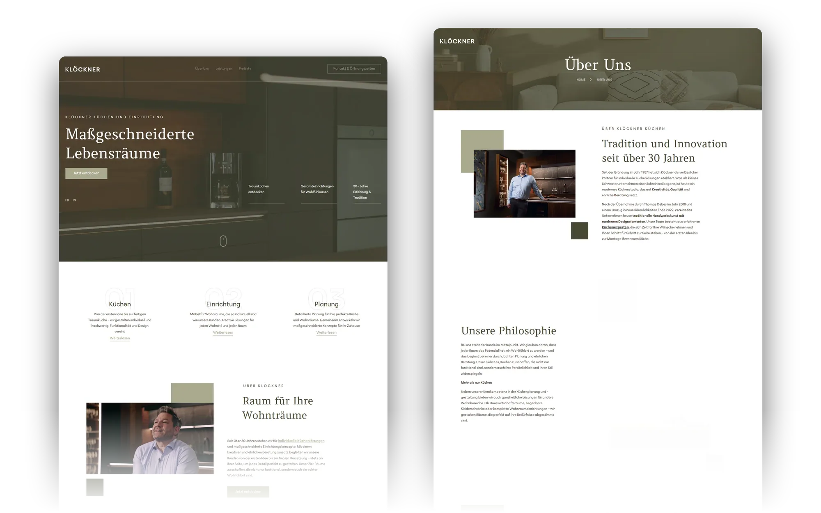Click the standing man kitchen photo

[524, 183]
